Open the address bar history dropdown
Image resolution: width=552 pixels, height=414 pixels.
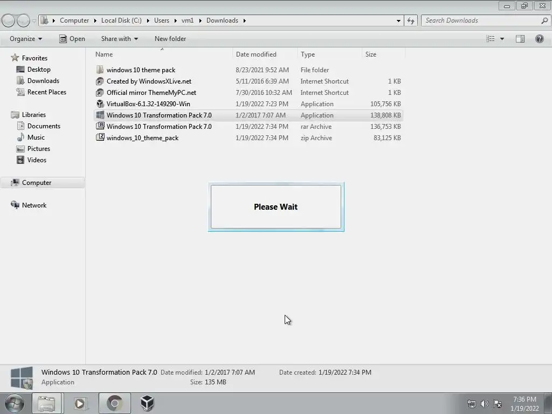point(398,20)
